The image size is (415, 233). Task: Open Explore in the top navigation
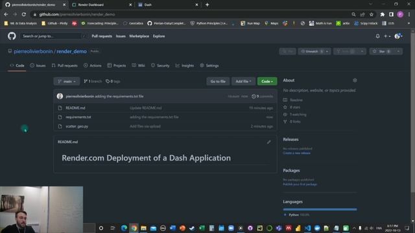[159, 36]
